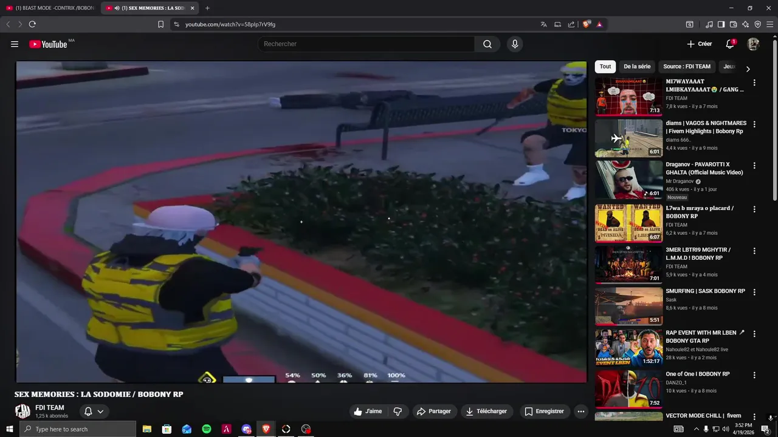The image size is (778, 437).
Task: Click the Créer button
Action: (699, 44)
